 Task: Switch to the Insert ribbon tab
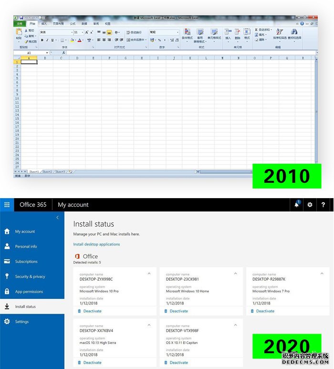(x=44, y=24)
